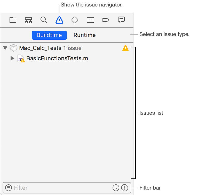
Task: Show the report navigator speech bubble icon
Action: pos(121,20)
